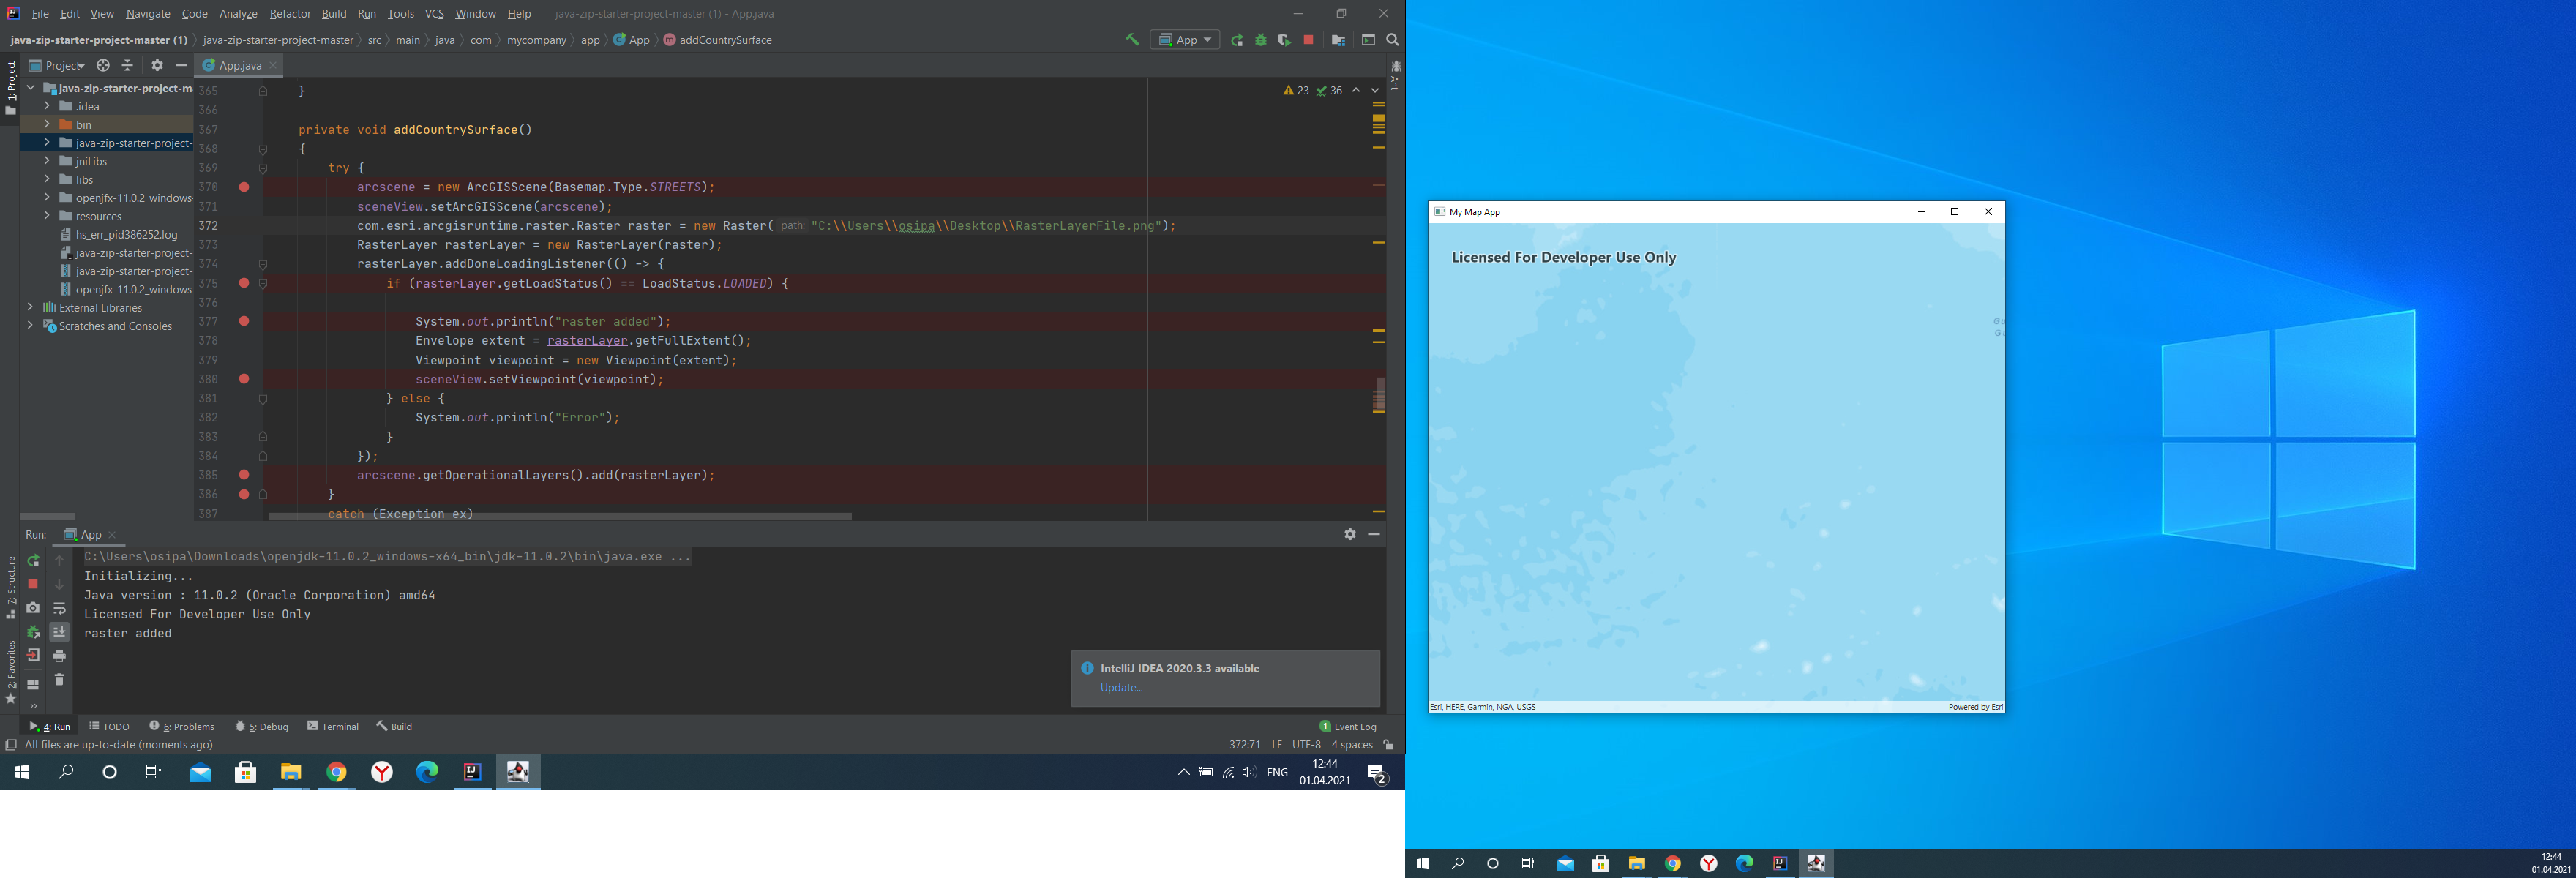
Task: Clear the Run console using the trash icon
Action: point(59,679)
